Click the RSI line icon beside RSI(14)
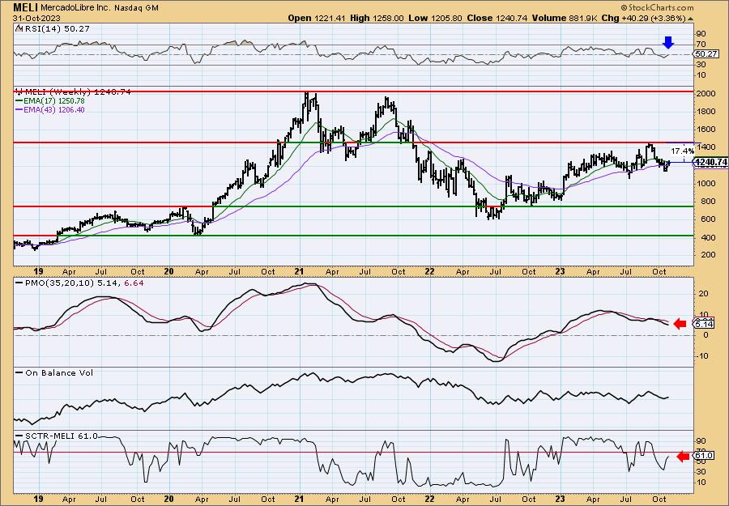 (x=18, y=28)
